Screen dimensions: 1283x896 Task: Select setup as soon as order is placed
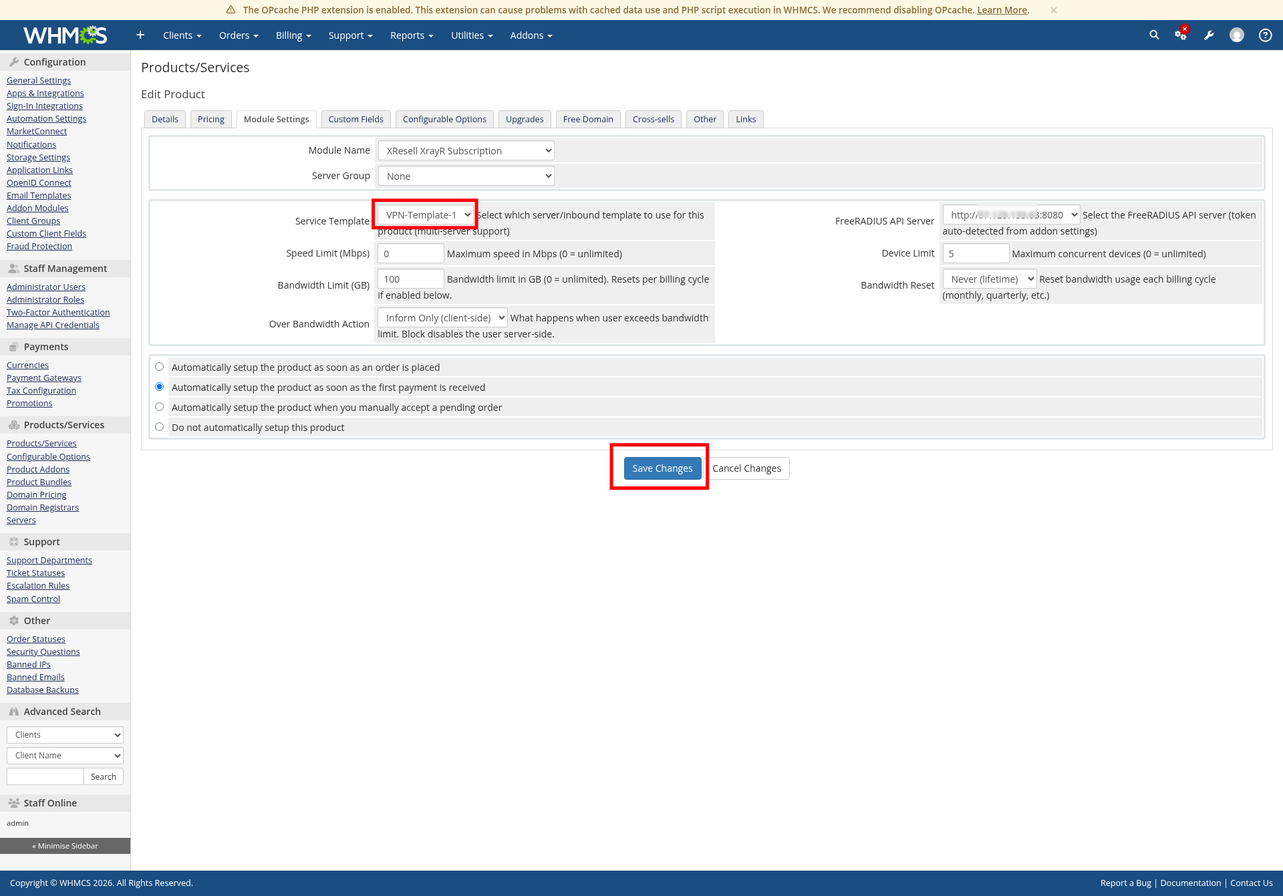pos(160,367)
